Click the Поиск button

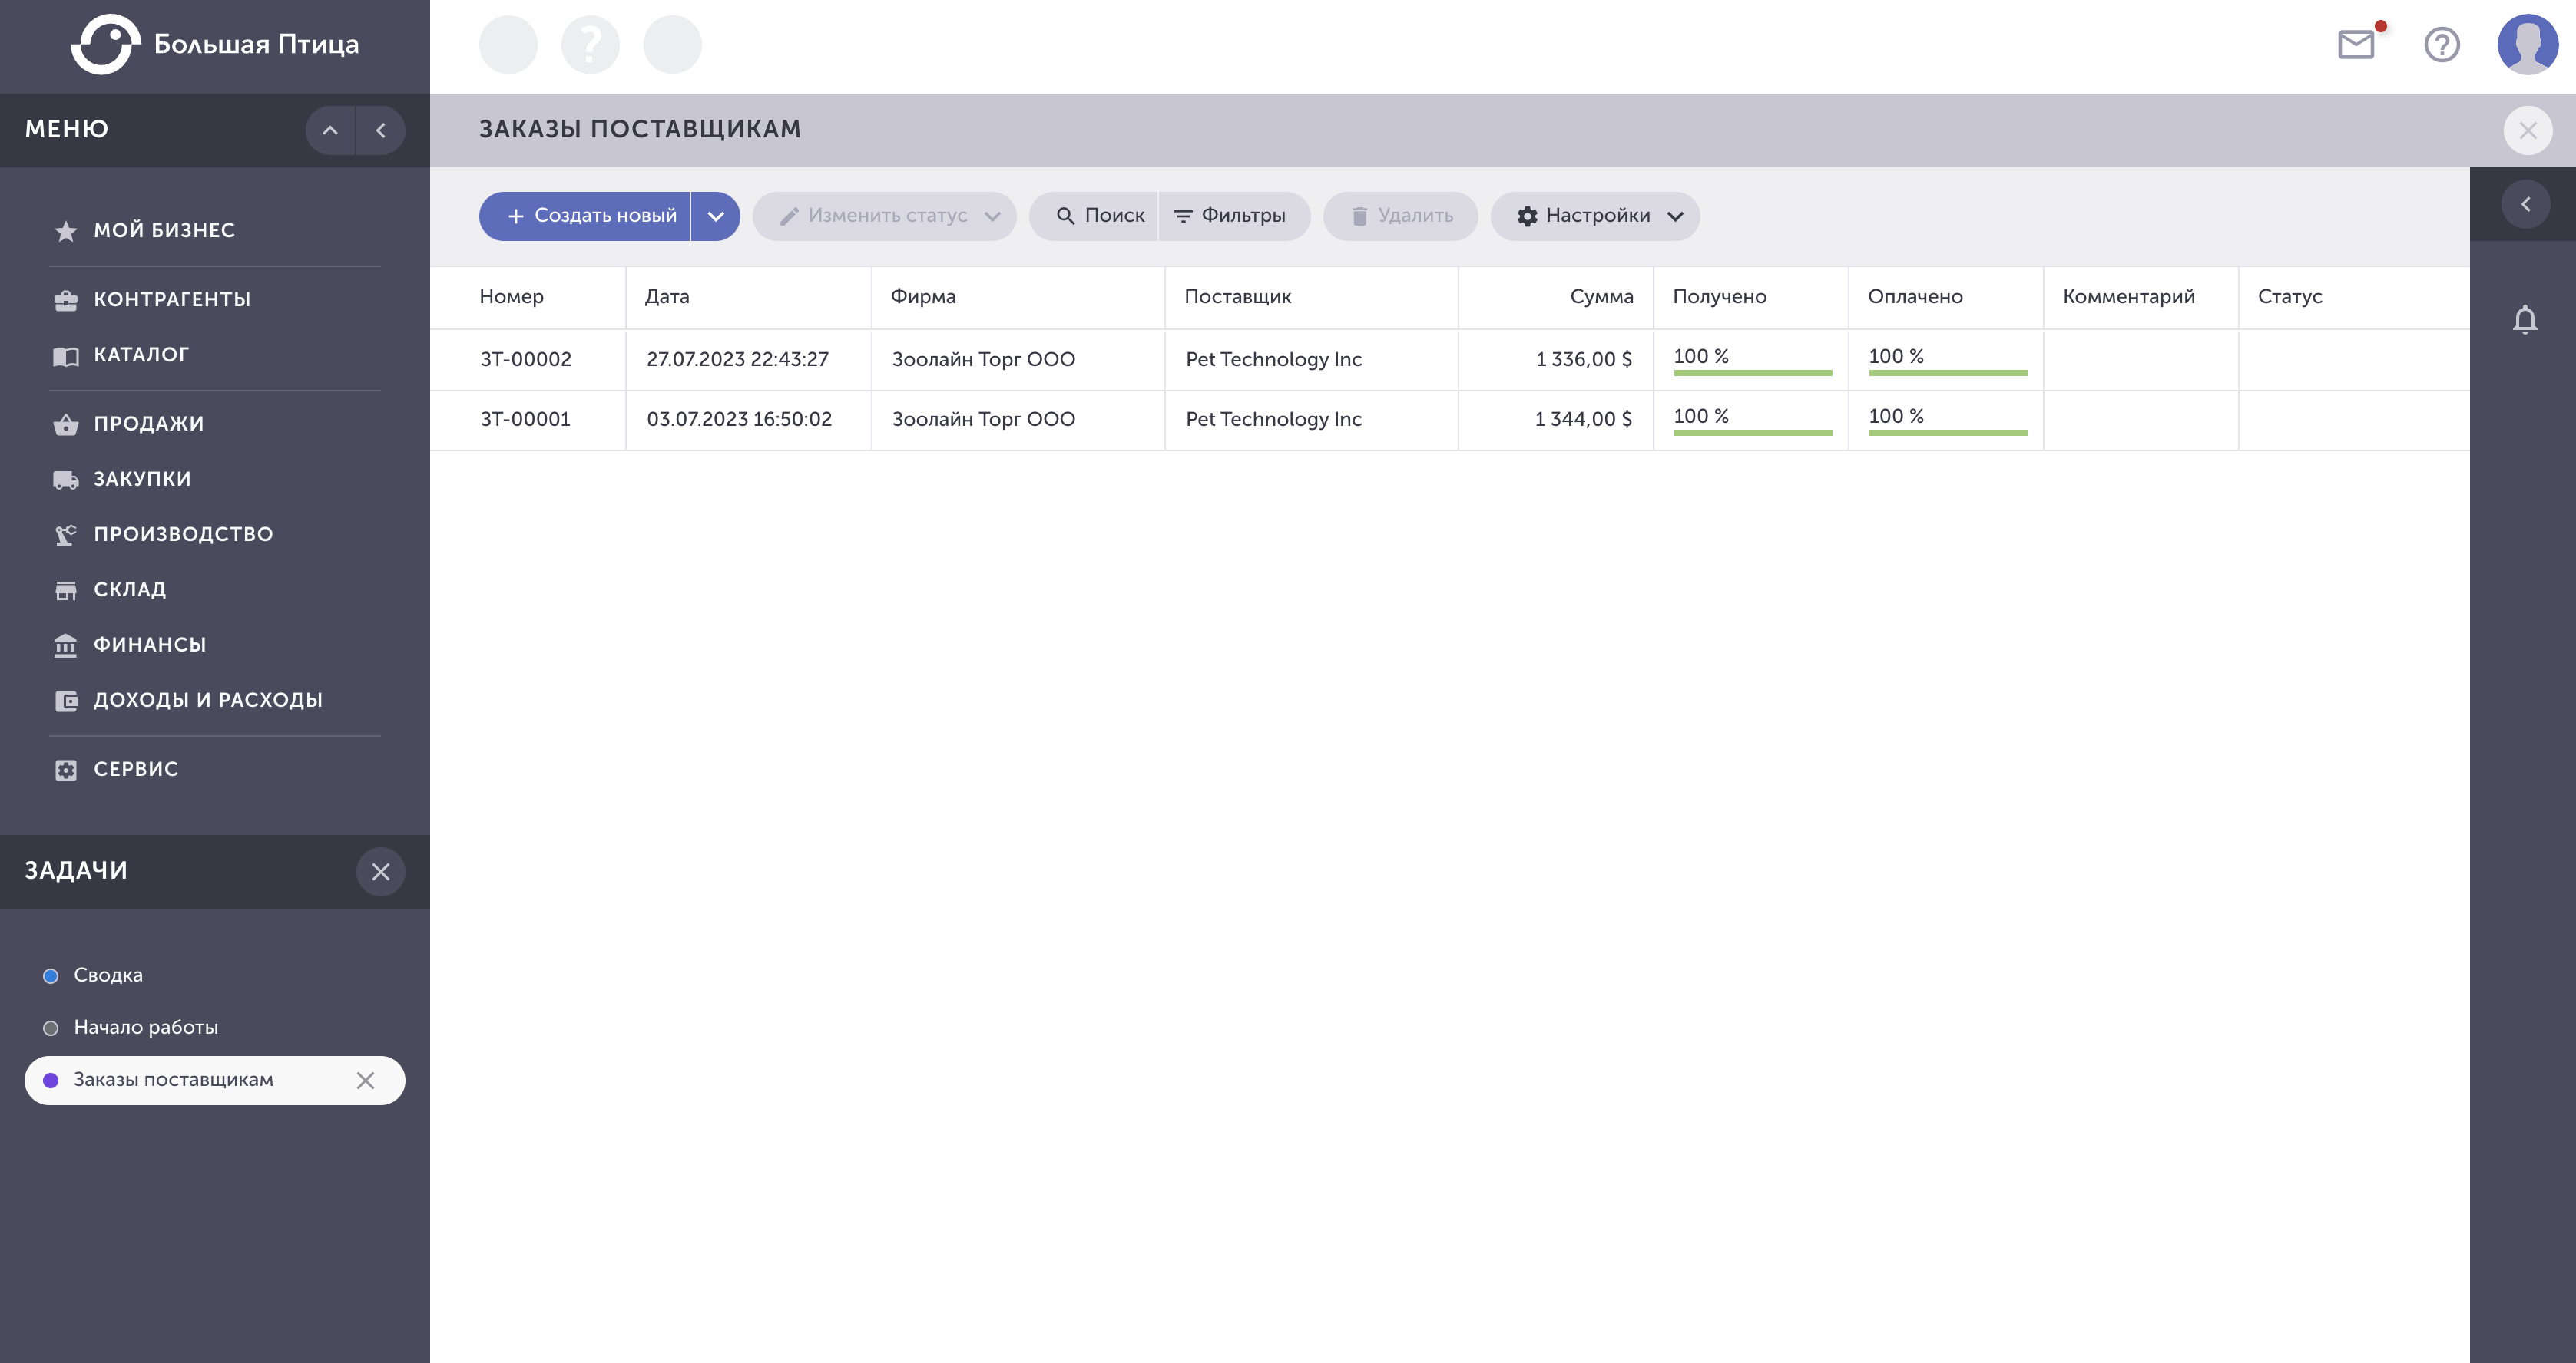[1094, 216]
